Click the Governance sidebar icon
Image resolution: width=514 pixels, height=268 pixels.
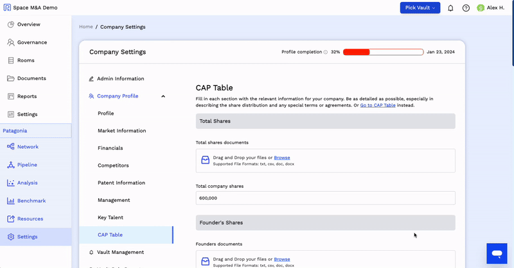(x=11, y=42)
